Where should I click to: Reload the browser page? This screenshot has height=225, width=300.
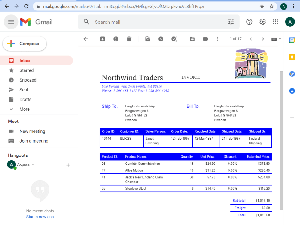point(26,7)
